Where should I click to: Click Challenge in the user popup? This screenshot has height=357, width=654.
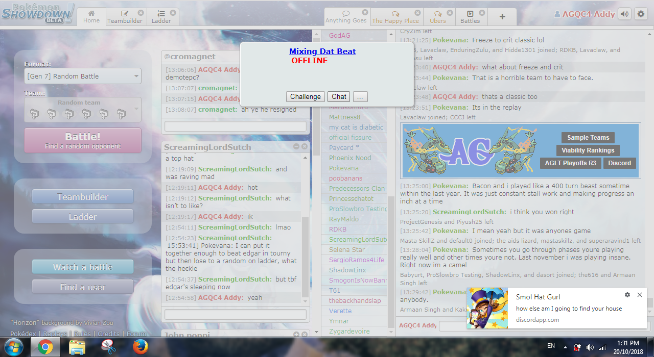click(x=306, y=96)
